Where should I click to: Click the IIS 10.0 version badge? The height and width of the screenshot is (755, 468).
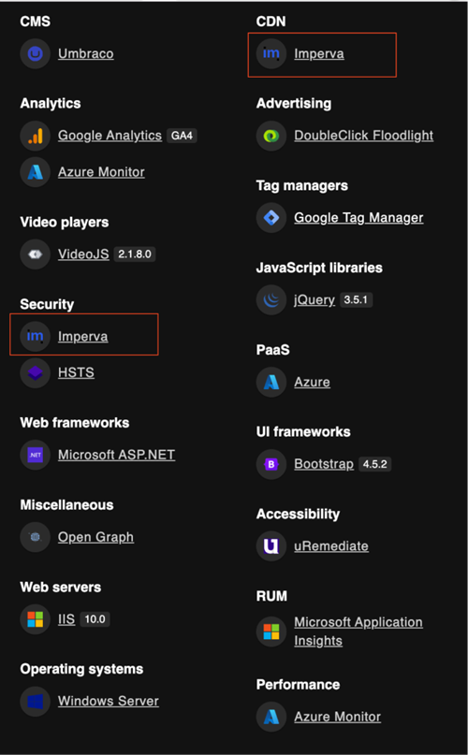point(95,619)
